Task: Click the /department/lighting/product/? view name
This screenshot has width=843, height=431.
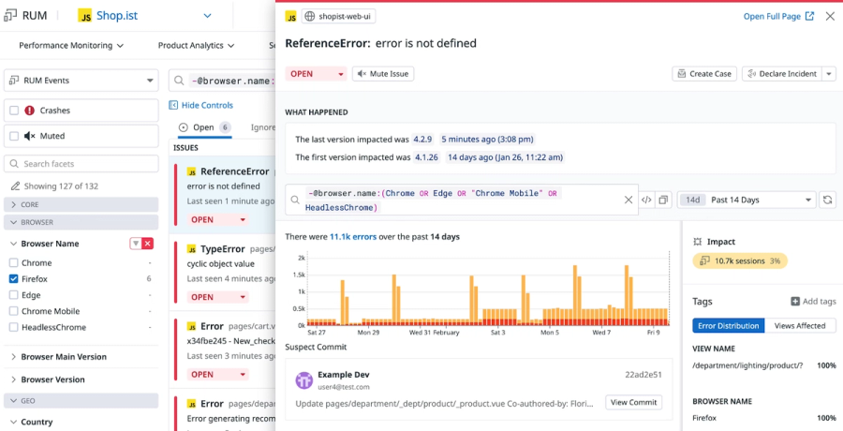Action: (x=747, y=366)
